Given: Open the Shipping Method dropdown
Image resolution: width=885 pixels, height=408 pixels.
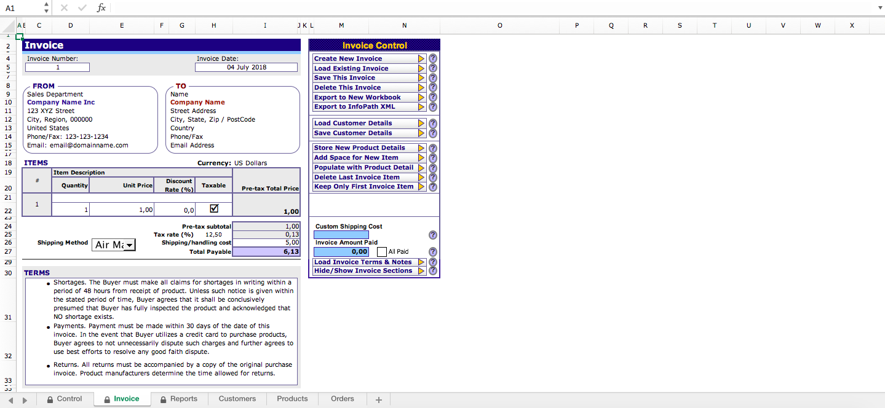Looking at the screenshot, I should coord(130,245).
